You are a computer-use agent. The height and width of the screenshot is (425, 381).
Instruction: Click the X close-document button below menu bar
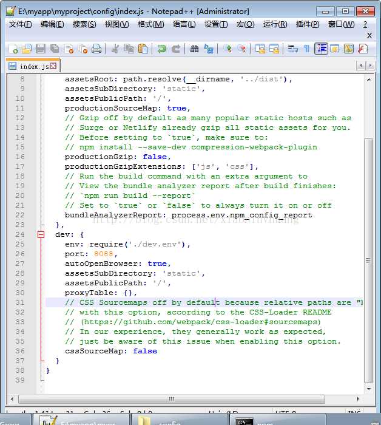click(369, 35)
